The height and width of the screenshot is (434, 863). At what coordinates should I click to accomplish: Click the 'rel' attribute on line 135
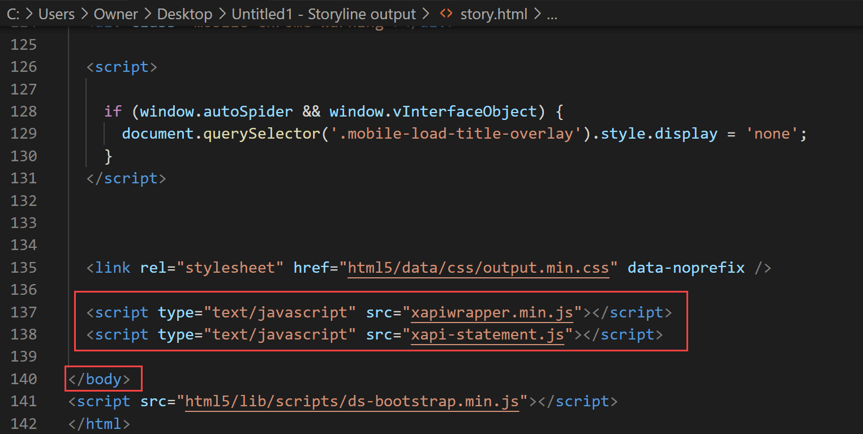(x=153, y=267)
